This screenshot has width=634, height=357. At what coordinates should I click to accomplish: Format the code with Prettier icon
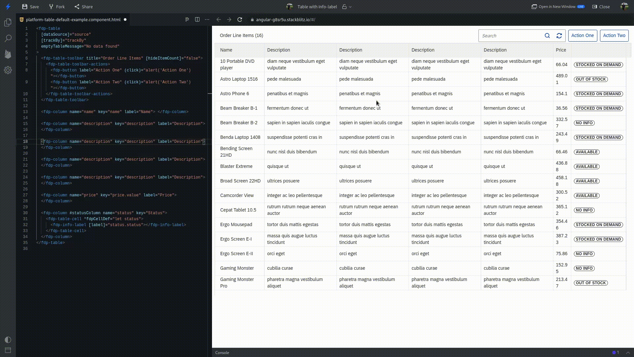pos(187,20)
